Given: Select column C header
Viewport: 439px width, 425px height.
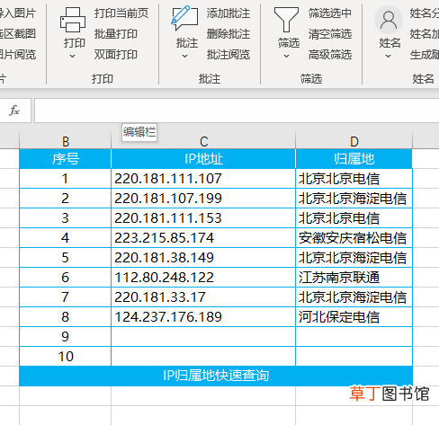Looking at the screenshot, I should [x=203, y=141].
